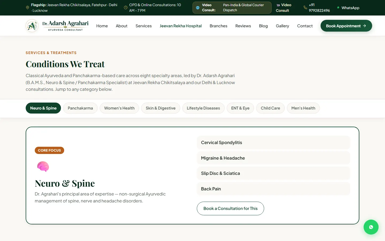This screenshot has height=241, width=385.
Task: Go to the Home page
Action: (102, 26)
